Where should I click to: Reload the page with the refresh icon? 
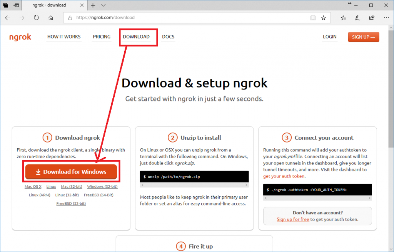coord(36,18)
